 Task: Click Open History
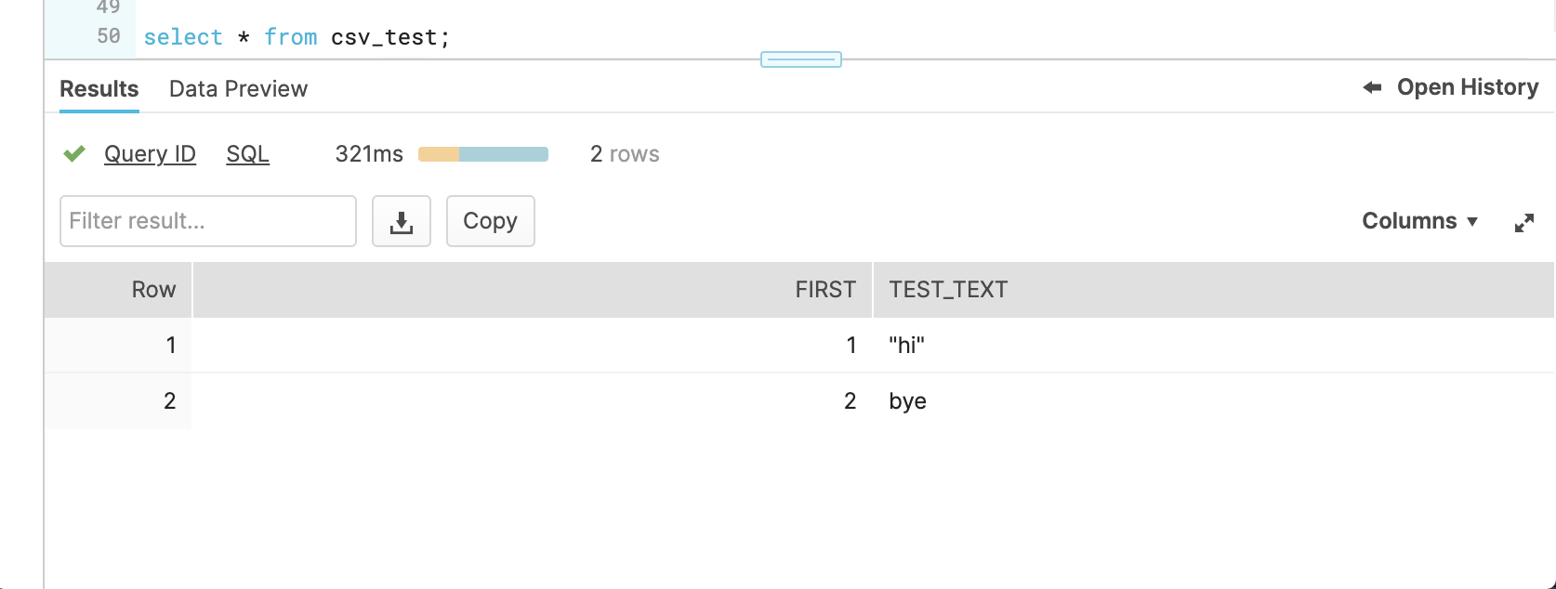pyautogui.click(x=1467, y=87)
